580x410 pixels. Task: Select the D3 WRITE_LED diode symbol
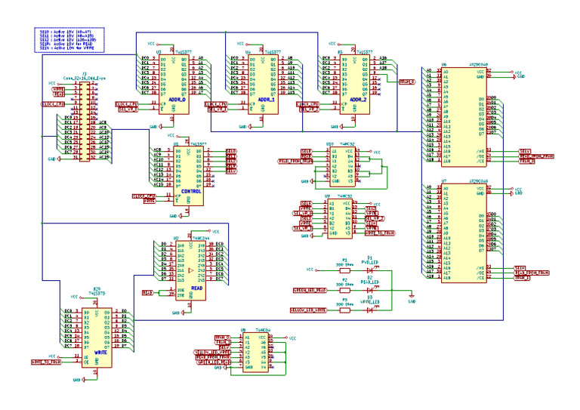click(369, 310)
